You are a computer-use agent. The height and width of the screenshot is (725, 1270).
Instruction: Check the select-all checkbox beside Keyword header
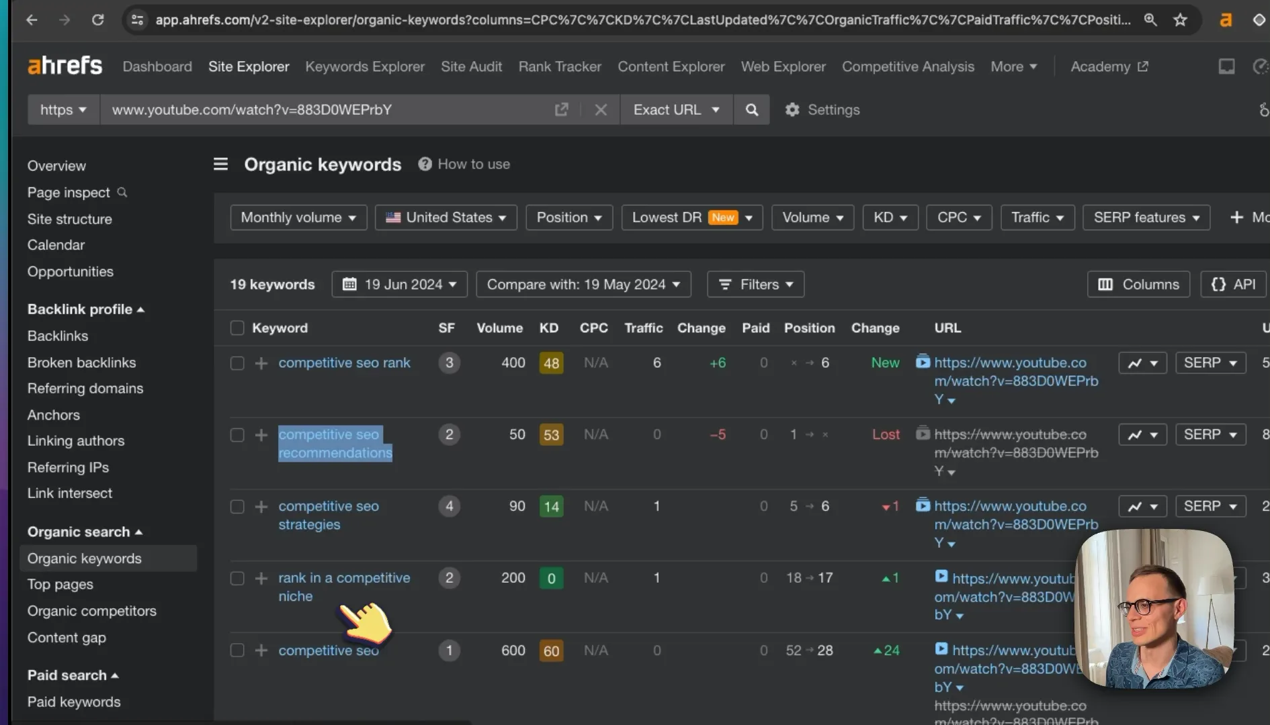click(x=237, y=328)
